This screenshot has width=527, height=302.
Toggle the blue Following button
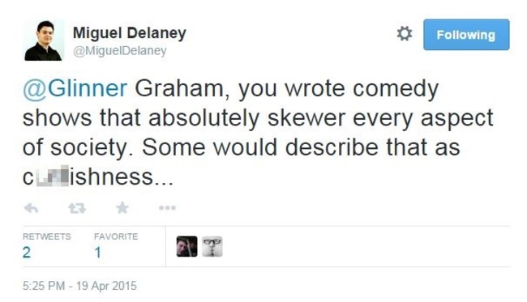[466, 35]
